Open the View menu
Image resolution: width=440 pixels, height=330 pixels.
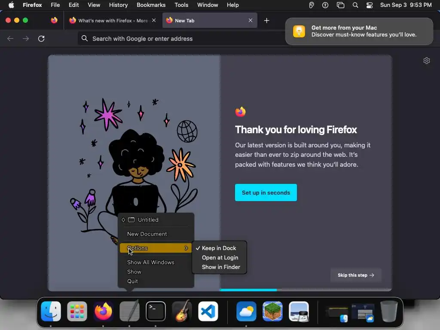(x=94, y=5)
